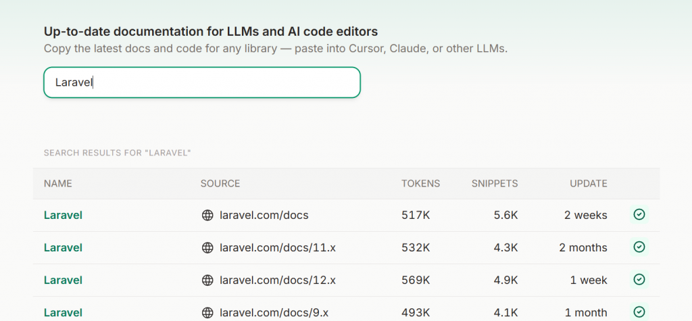
Task: Click the laravel.com/docs/12.x source link
Action: [278, 280]
